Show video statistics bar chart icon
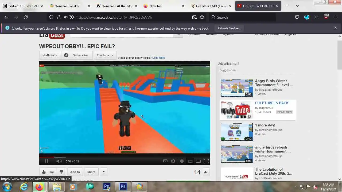This screenshot has width=342, height=192. click(206, 172)
